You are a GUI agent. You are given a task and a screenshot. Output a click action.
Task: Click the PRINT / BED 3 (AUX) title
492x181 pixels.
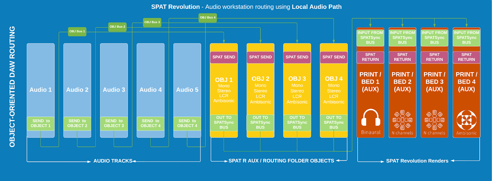tap(434, 82)
